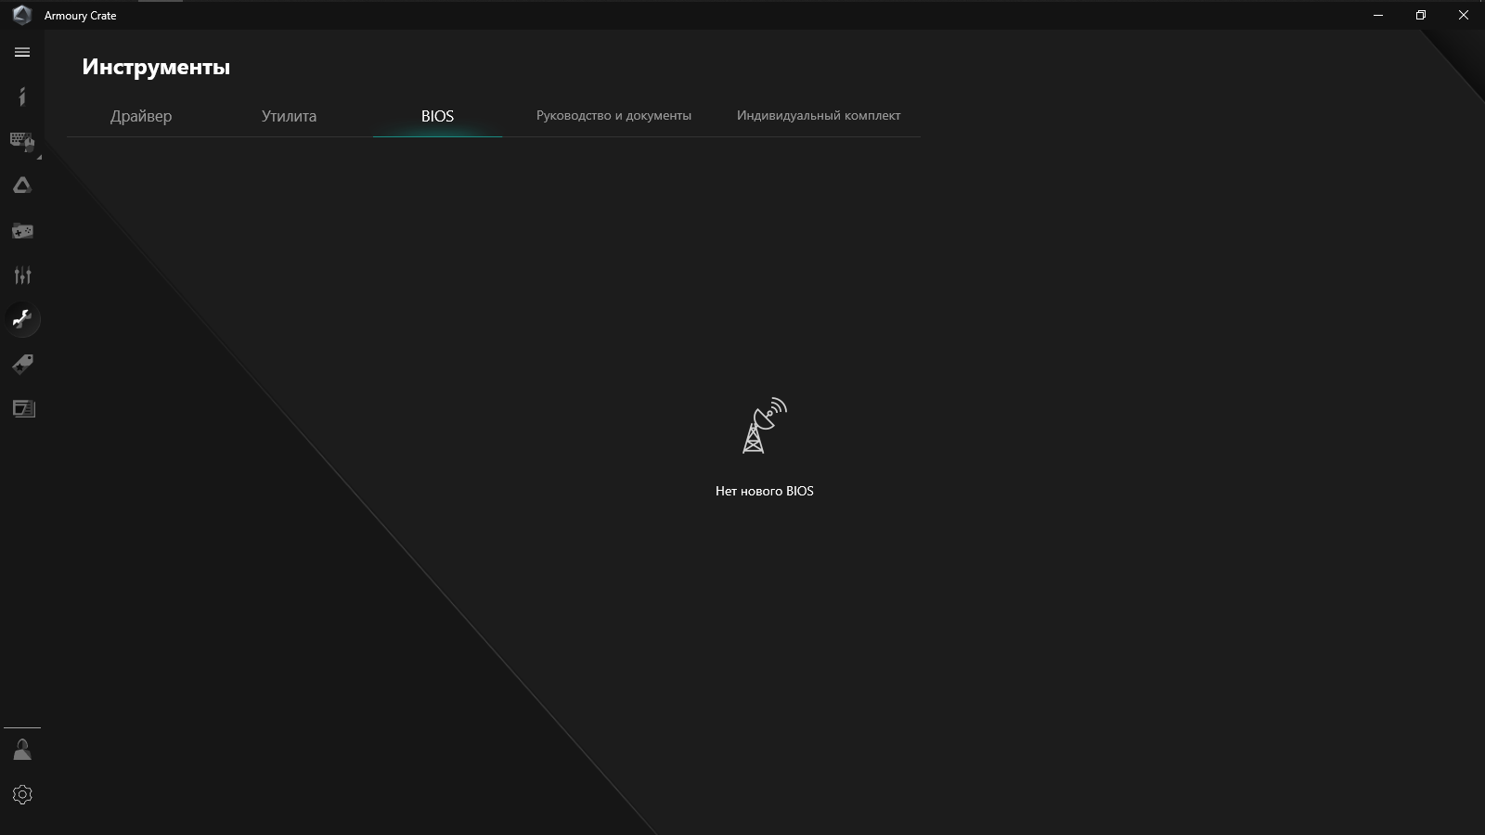
Task: Click the 'Нет нового BIOS' message text
Action: pyautogui.click(x=765, y=491)
